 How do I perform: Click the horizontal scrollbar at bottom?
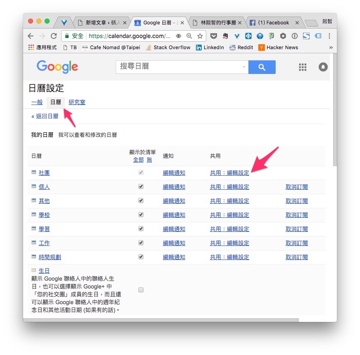(161, 320)
